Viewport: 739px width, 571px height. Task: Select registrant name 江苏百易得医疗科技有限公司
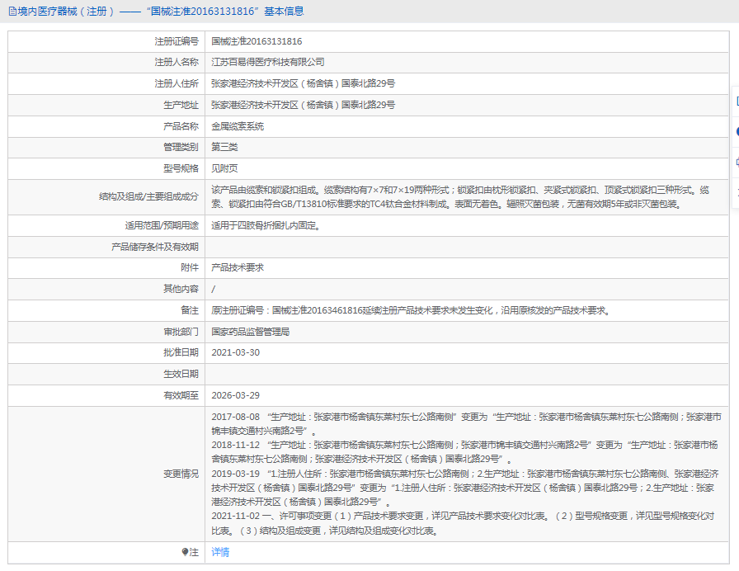(x=268, y=62)
